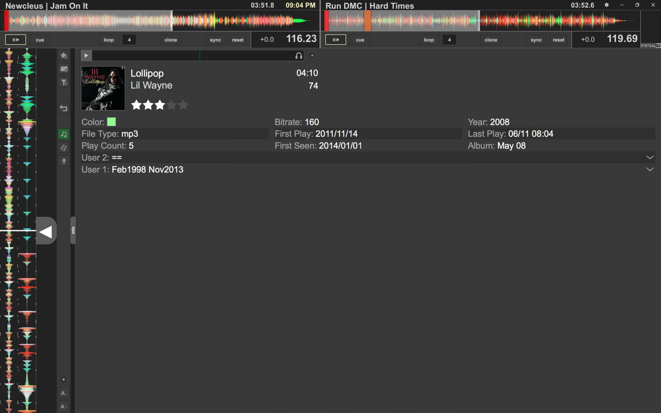The width and height of the screenshot is (661, 413).
Task: Toggle play/pause on the Newcleus deck
Action: (x=15, y=40)
